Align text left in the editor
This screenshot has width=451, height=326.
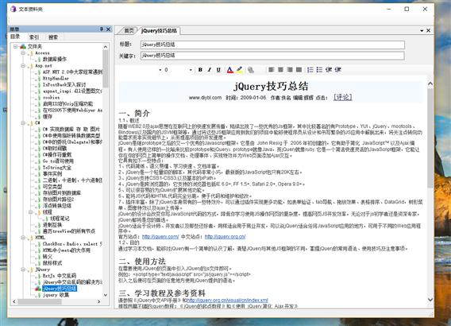pyautogui.click(x=272, y=70)
